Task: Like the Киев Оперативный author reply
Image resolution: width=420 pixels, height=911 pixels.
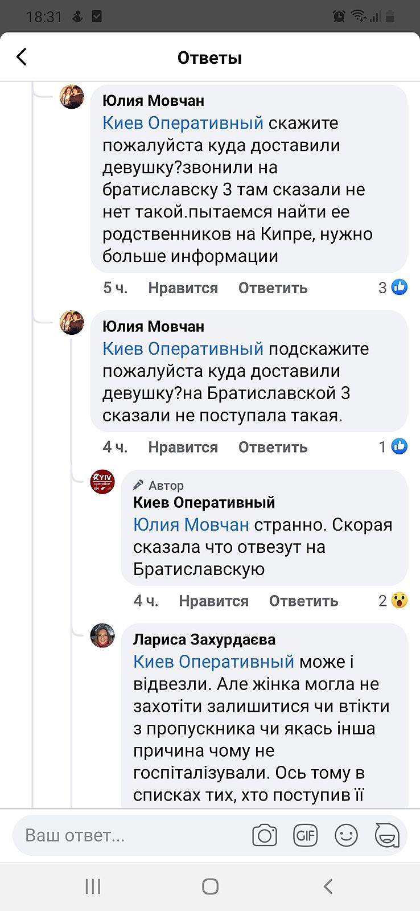Action: coord(213,601)
